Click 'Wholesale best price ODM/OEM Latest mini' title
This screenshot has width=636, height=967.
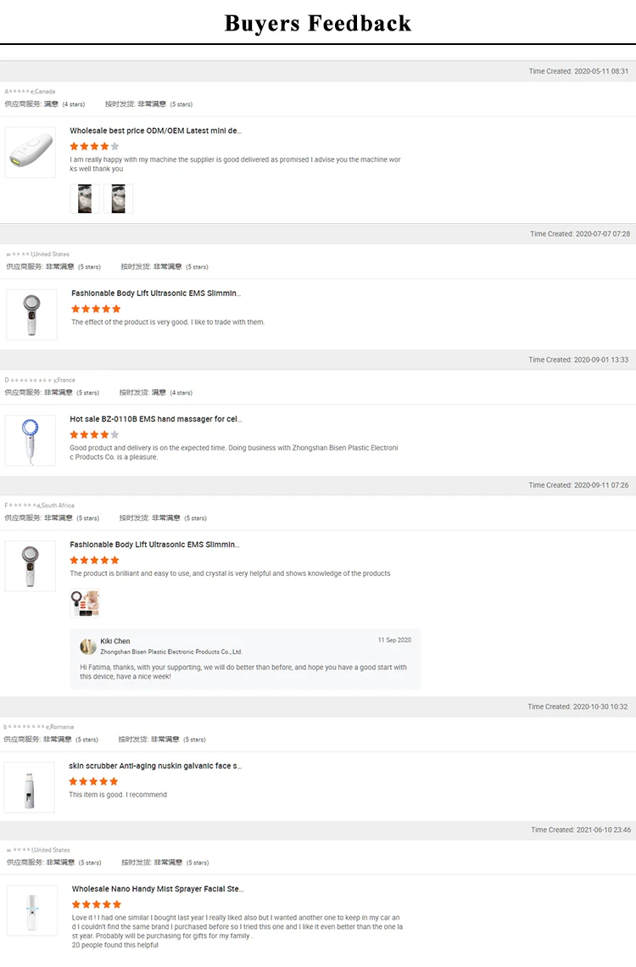[x=155, y=131]
